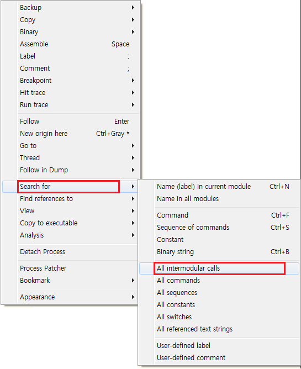Open Follow in Dump submenu
This screenshot has width=301, height=369.
pos(70,170)
